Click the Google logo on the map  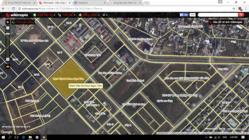[7, 132]
